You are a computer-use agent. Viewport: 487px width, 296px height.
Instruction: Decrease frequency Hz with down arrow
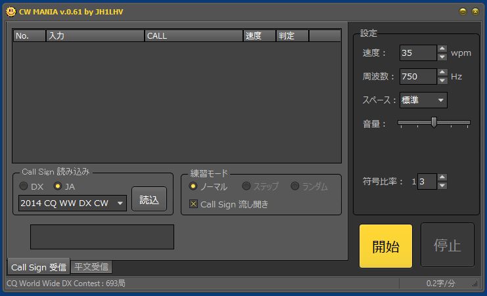pos(442,80)
